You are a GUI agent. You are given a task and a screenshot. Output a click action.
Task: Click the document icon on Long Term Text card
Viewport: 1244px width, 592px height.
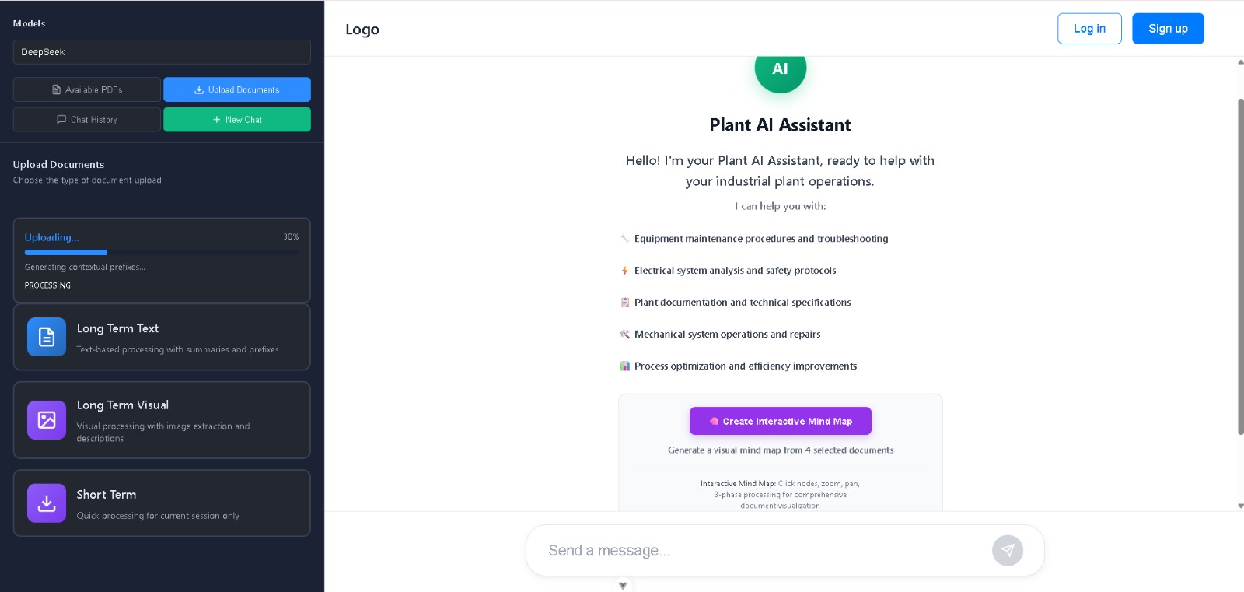[x=47, y=337]
